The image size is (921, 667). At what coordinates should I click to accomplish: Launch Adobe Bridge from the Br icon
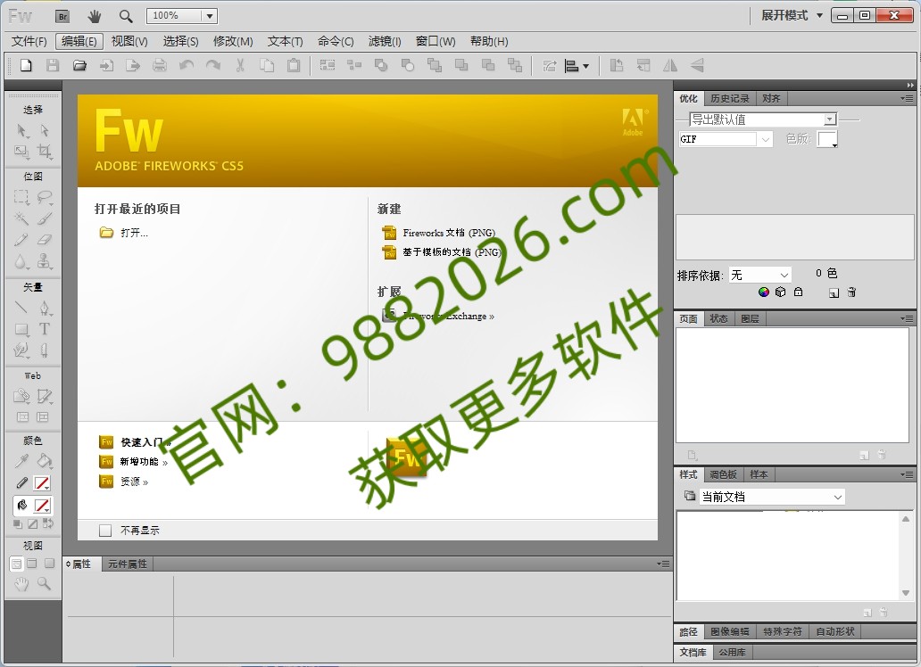[62, 16]
